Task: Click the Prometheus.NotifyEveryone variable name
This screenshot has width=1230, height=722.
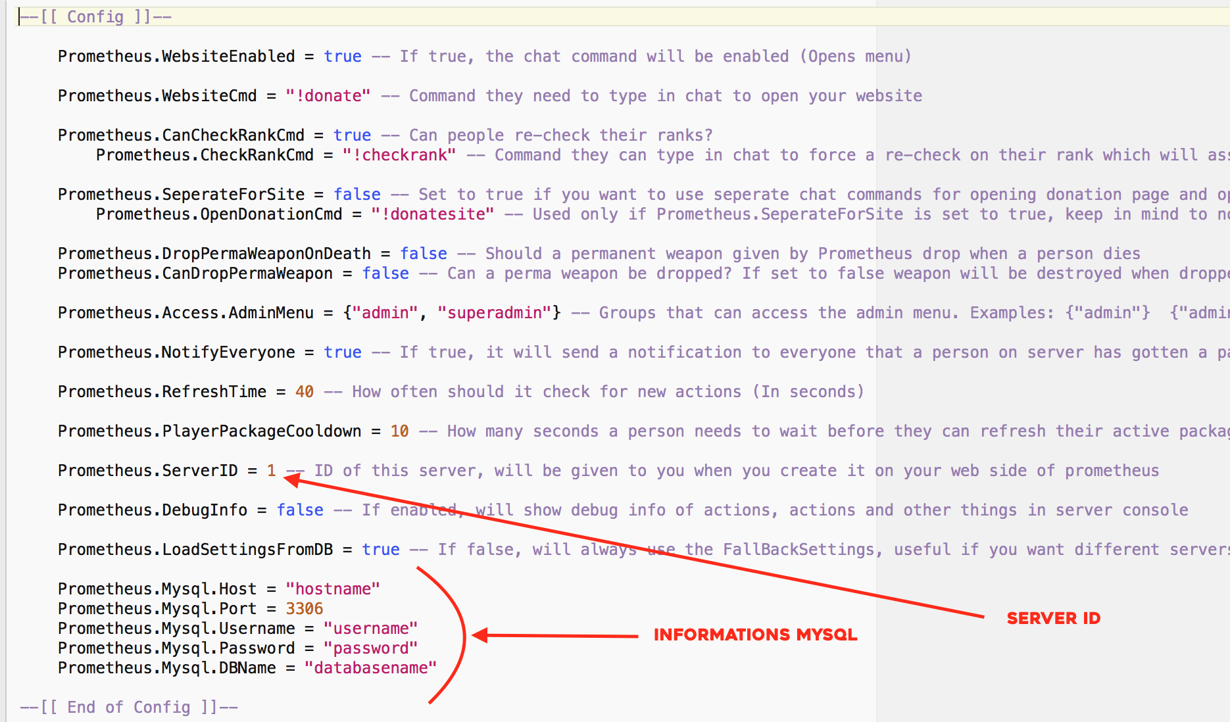Action: click(176, 352)
